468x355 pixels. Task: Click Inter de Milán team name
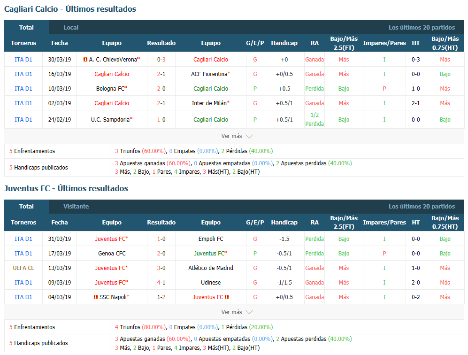[x=209, y=103]
